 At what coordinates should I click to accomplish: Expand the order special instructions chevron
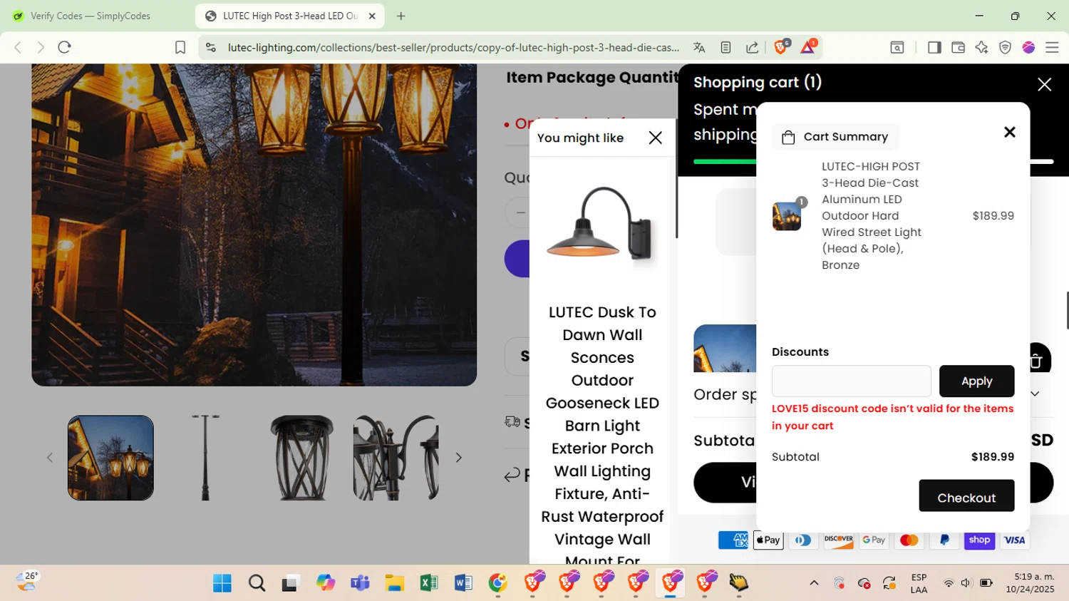1035,394
